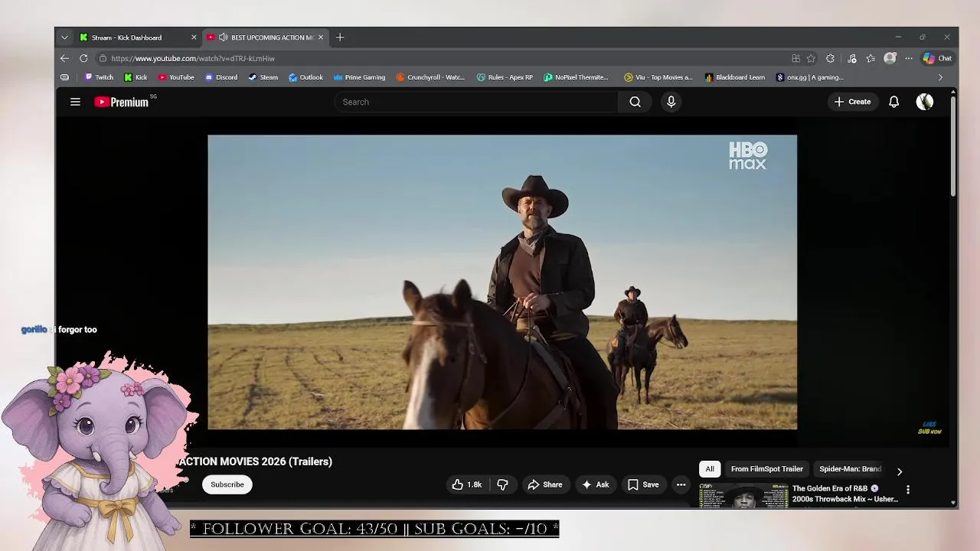This screenshot has height=551, width=980.
Task: Go back in browser history
Action: point(64,58)
